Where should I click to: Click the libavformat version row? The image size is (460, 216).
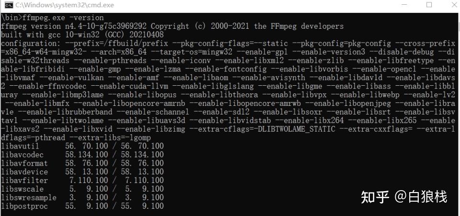click(81, 163)
